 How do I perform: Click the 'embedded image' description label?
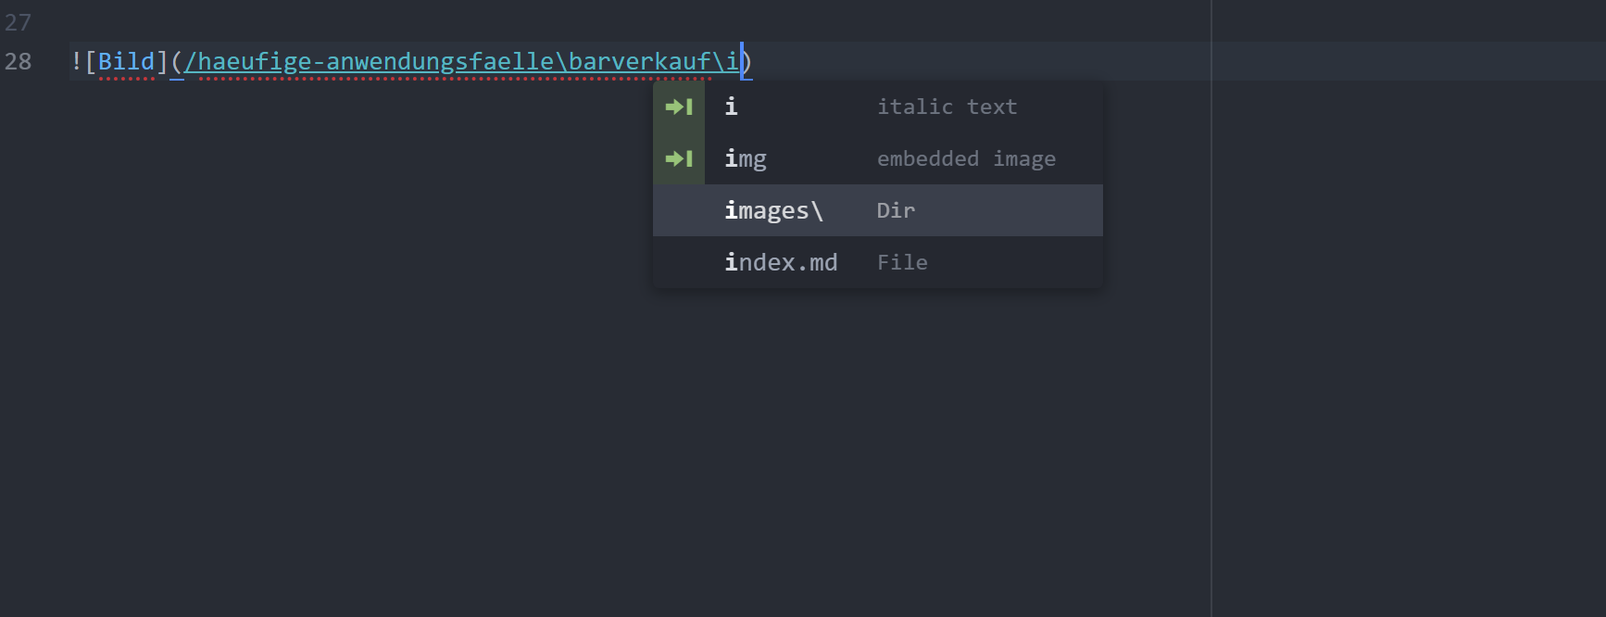tap(966, 158)
